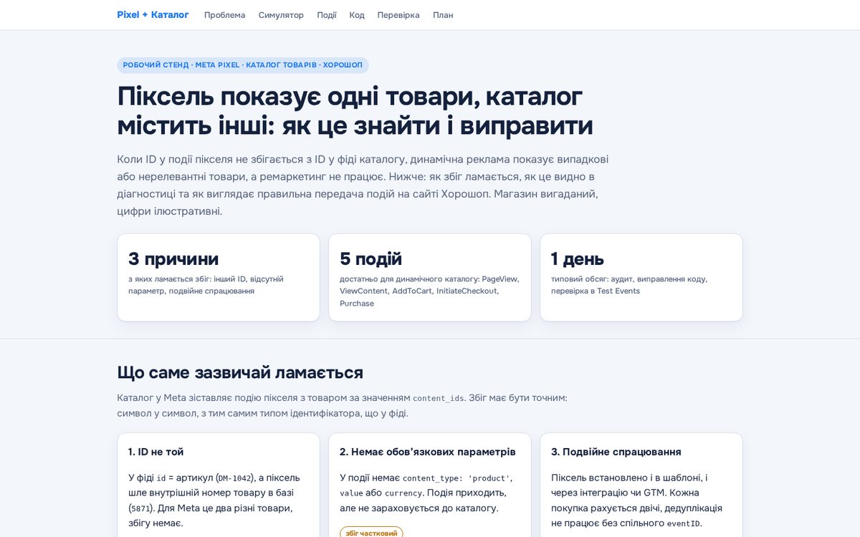
Task: Click the 2. Немає обов'язкових параметрів card title
Action: tap(428, 452)
